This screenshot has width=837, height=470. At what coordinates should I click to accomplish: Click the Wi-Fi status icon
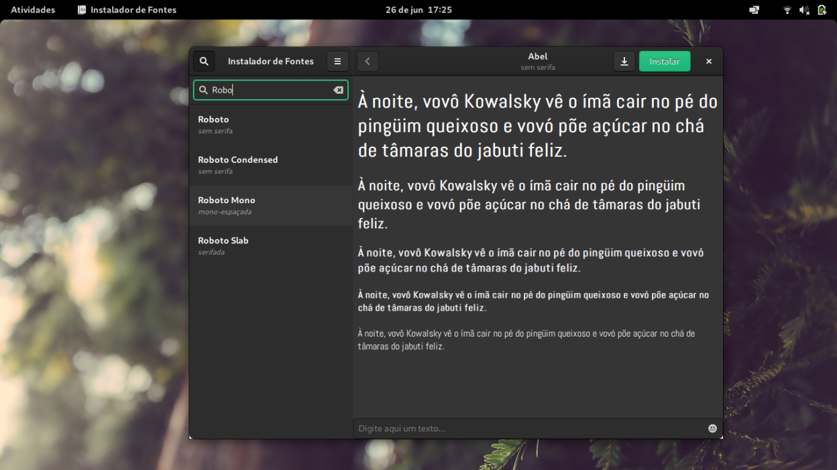tap(787, 10)
